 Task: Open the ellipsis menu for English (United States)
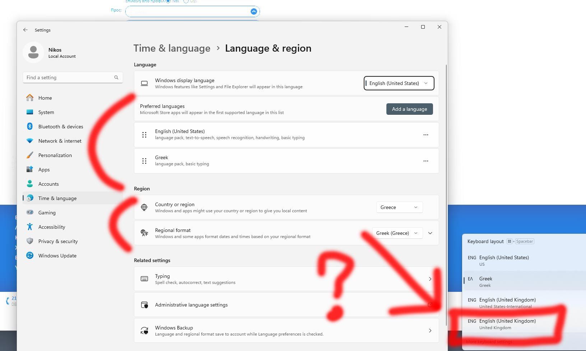[x=426, y=135]
